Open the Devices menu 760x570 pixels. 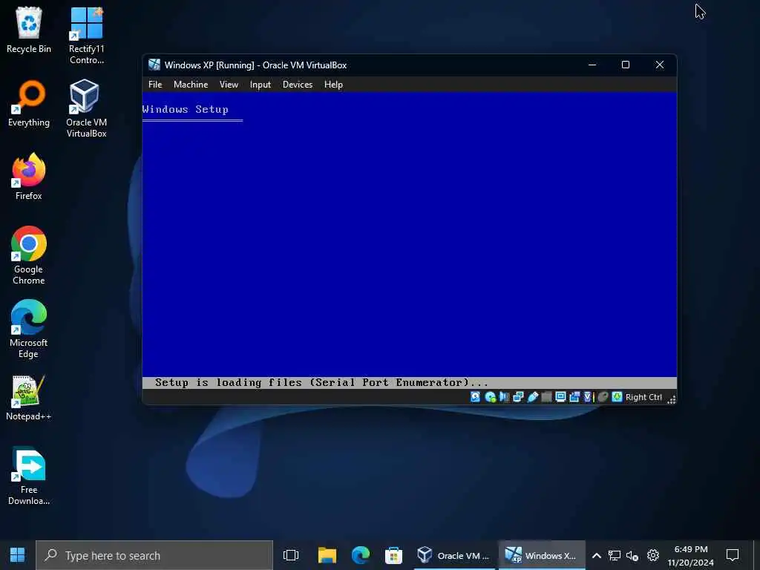[x=298, y=85]
